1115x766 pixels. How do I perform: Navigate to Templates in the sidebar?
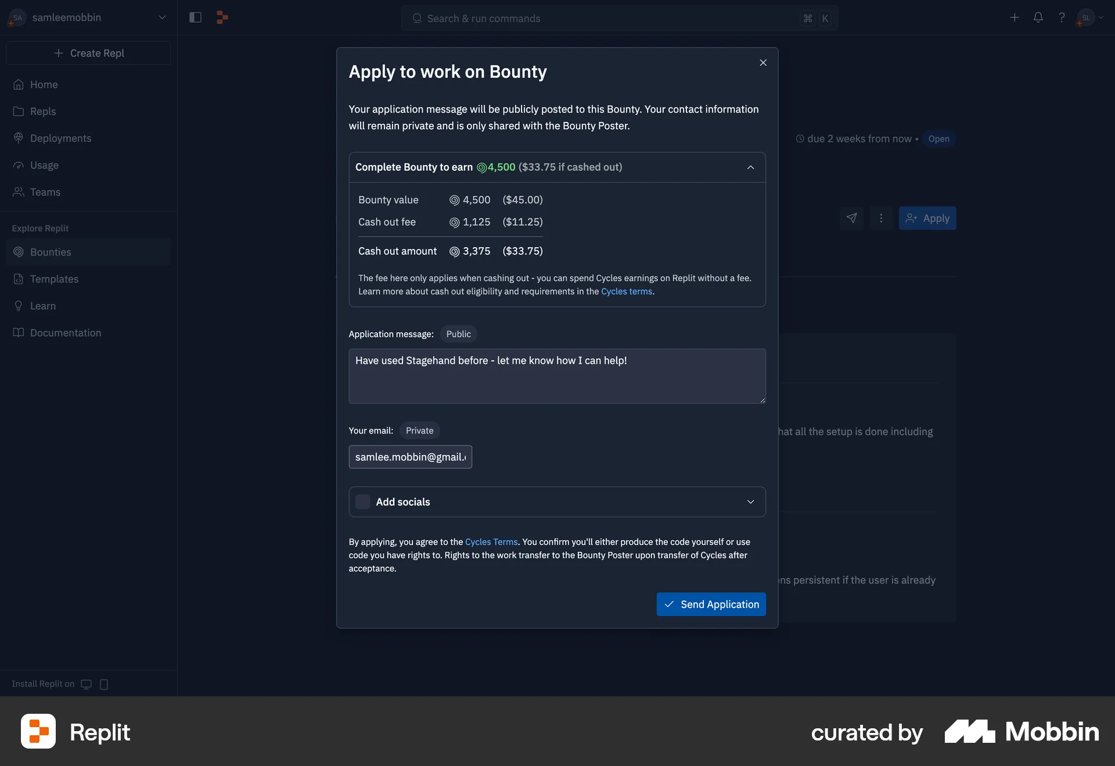click(x=54, y=279)
